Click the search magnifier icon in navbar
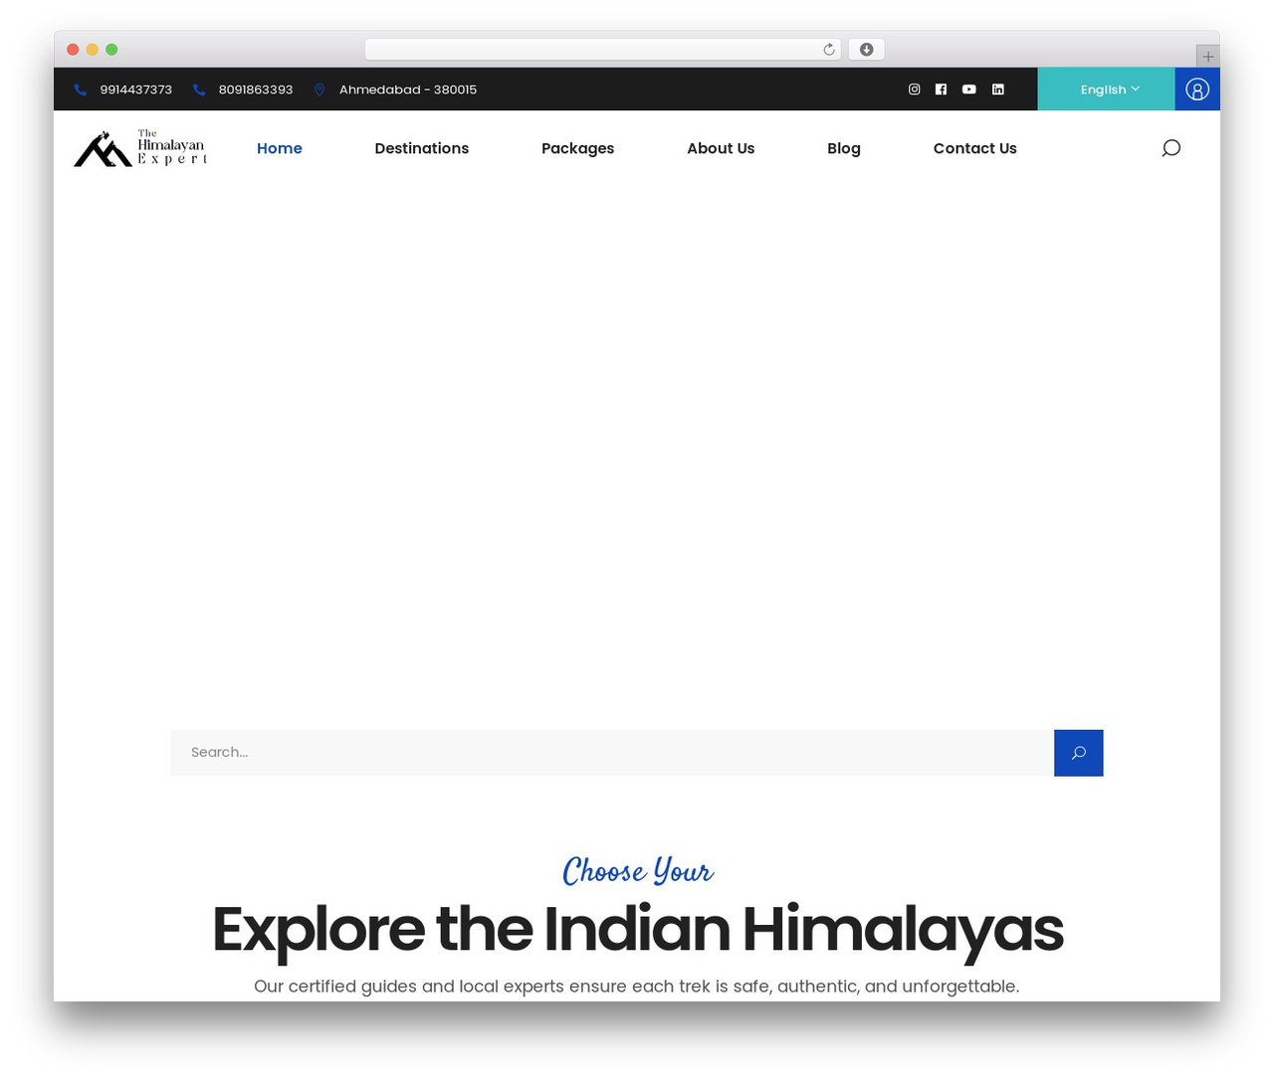 (x=1171, y=148)
